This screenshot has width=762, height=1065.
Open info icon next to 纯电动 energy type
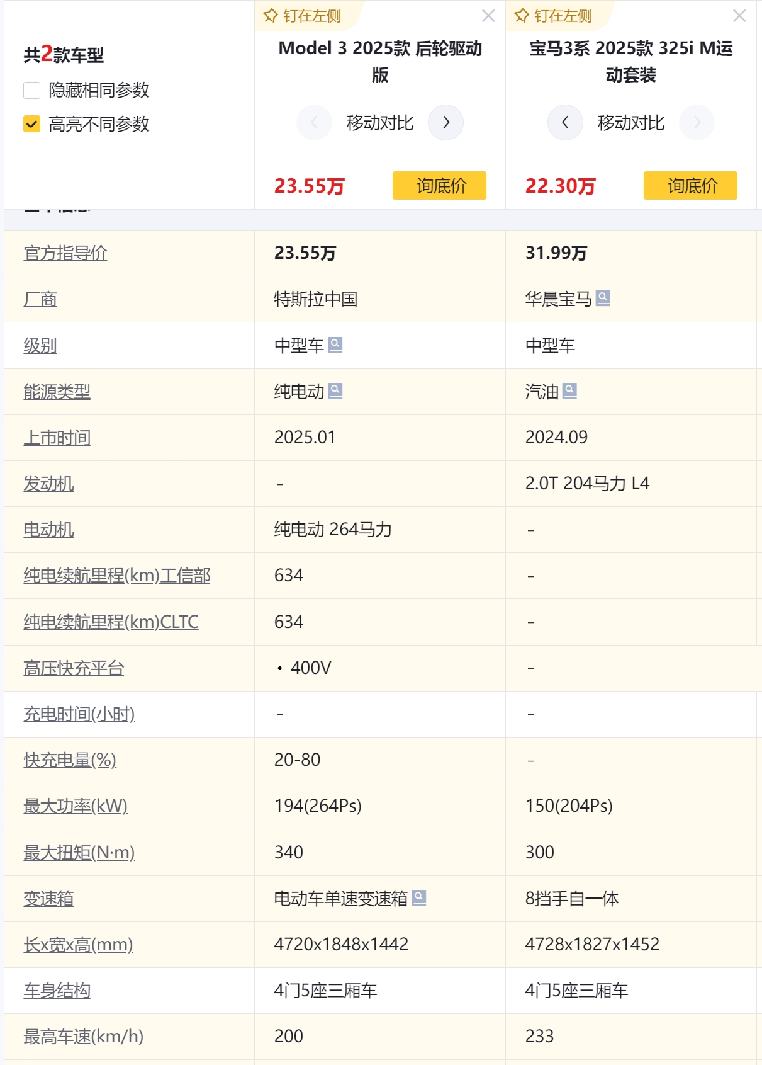[x=335, y=390]
